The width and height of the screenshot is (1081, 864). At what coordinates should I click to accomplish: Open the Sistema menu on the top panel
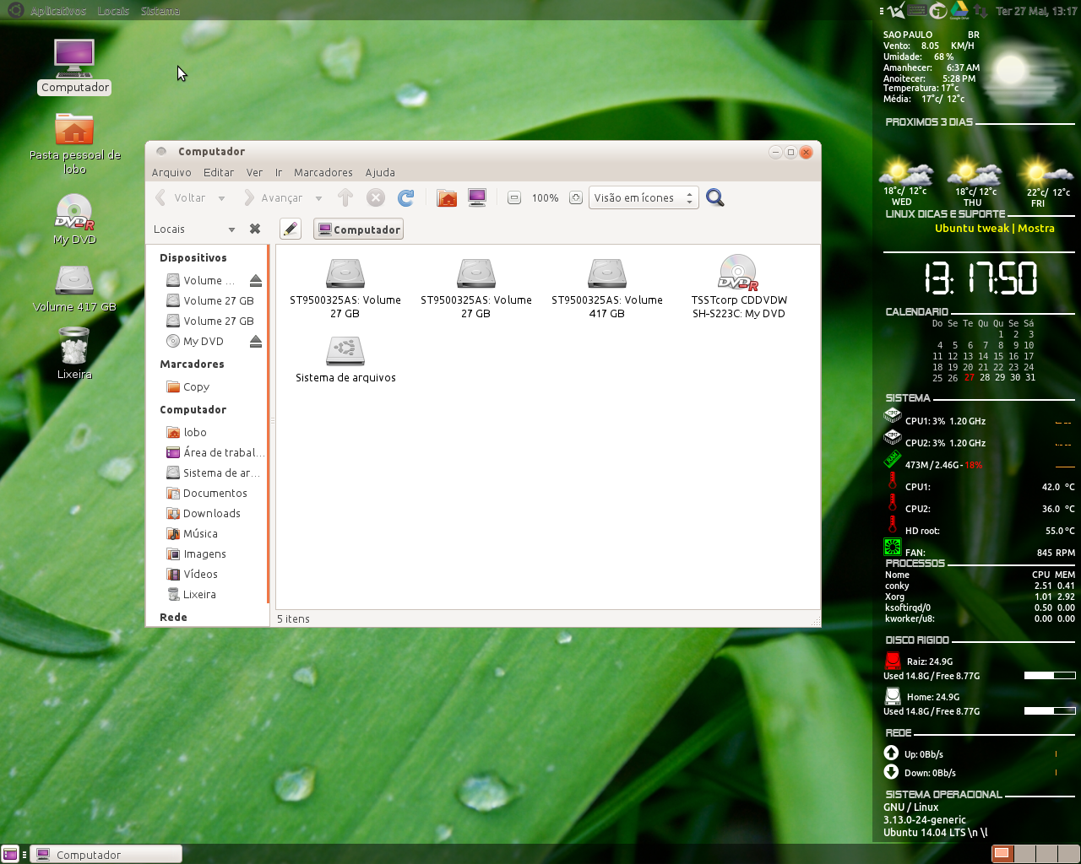click(x=160, y=10)
